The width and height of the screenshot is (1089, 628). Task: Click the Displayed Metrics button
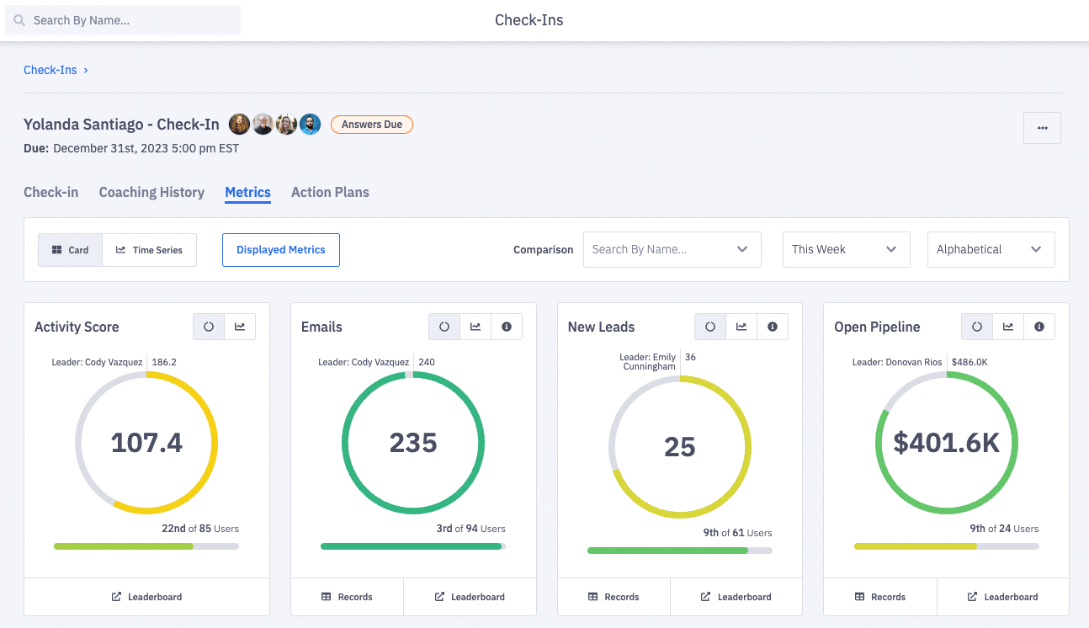[280, 250]
